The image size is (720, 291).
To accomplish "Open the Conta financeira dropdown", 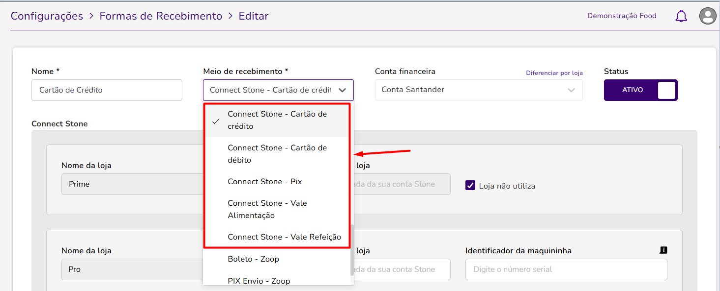I will [x=479, y=90].
